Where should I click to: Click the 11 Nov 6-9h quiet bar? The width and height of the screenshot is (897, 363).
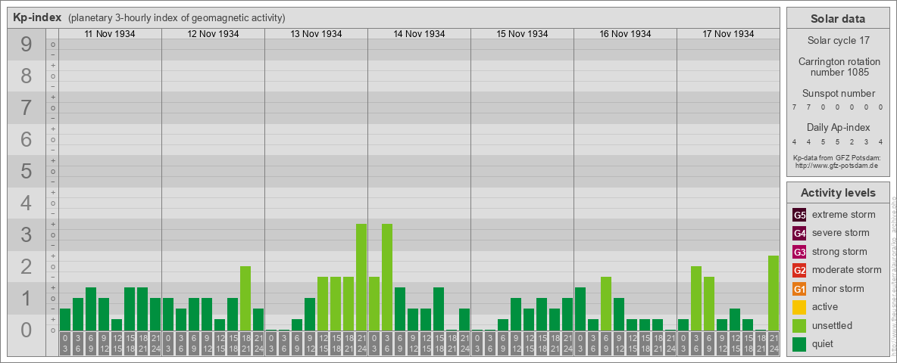[91, 309]
